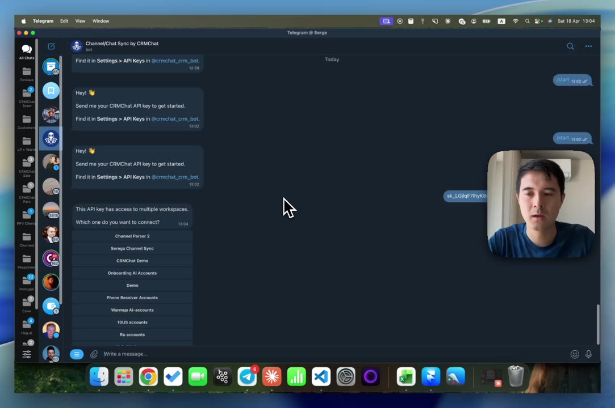Open the All Chats folder
615x408 pixels.
(x=27, y=52)
